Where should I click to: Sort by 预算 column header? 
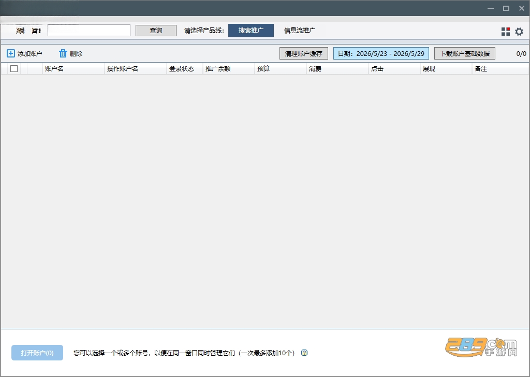(280, 69)
